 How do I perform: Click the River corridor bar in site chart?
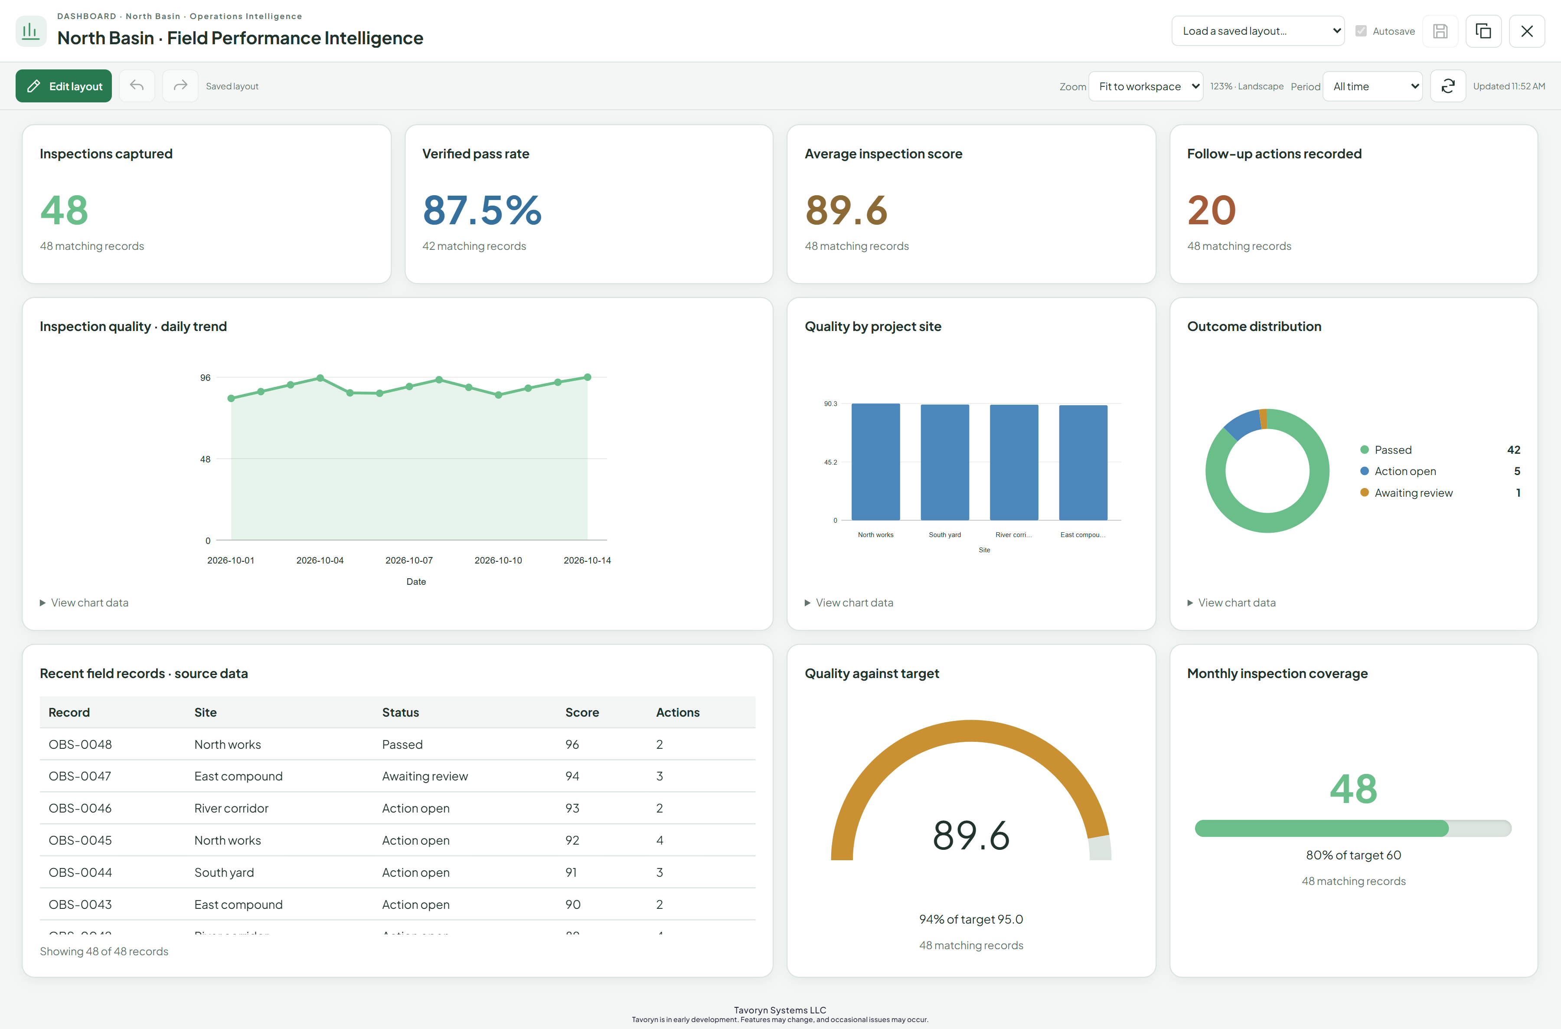coord(1013,462)
